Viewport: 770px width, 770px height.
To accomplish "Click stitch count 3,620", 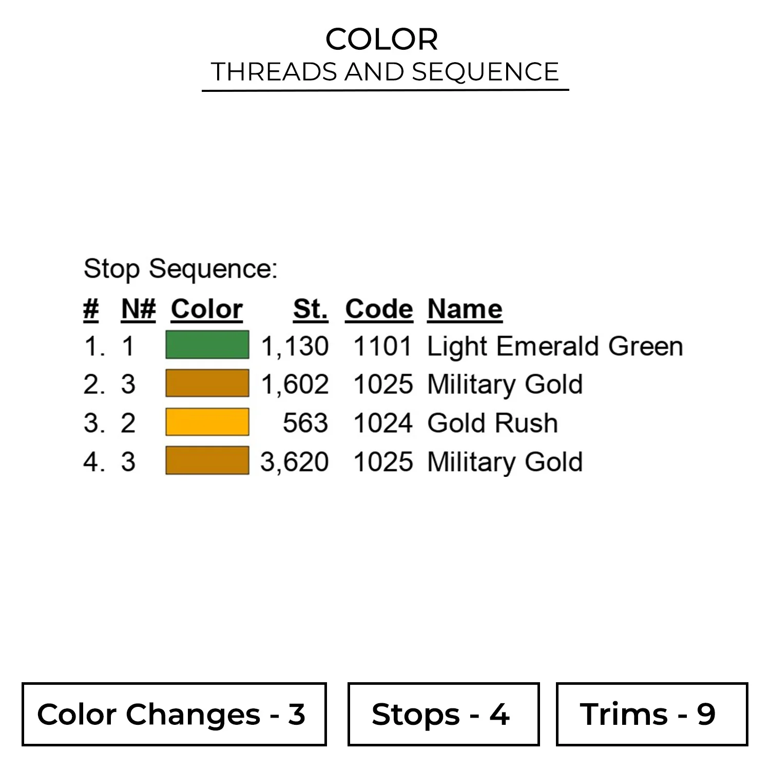I will point(295,461).
